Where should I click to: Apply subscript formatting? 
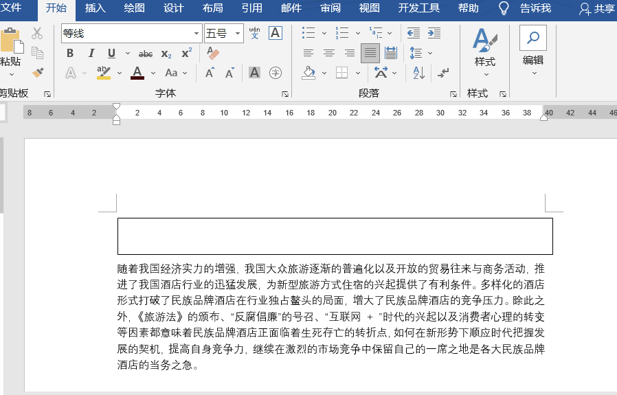(166, 54)
